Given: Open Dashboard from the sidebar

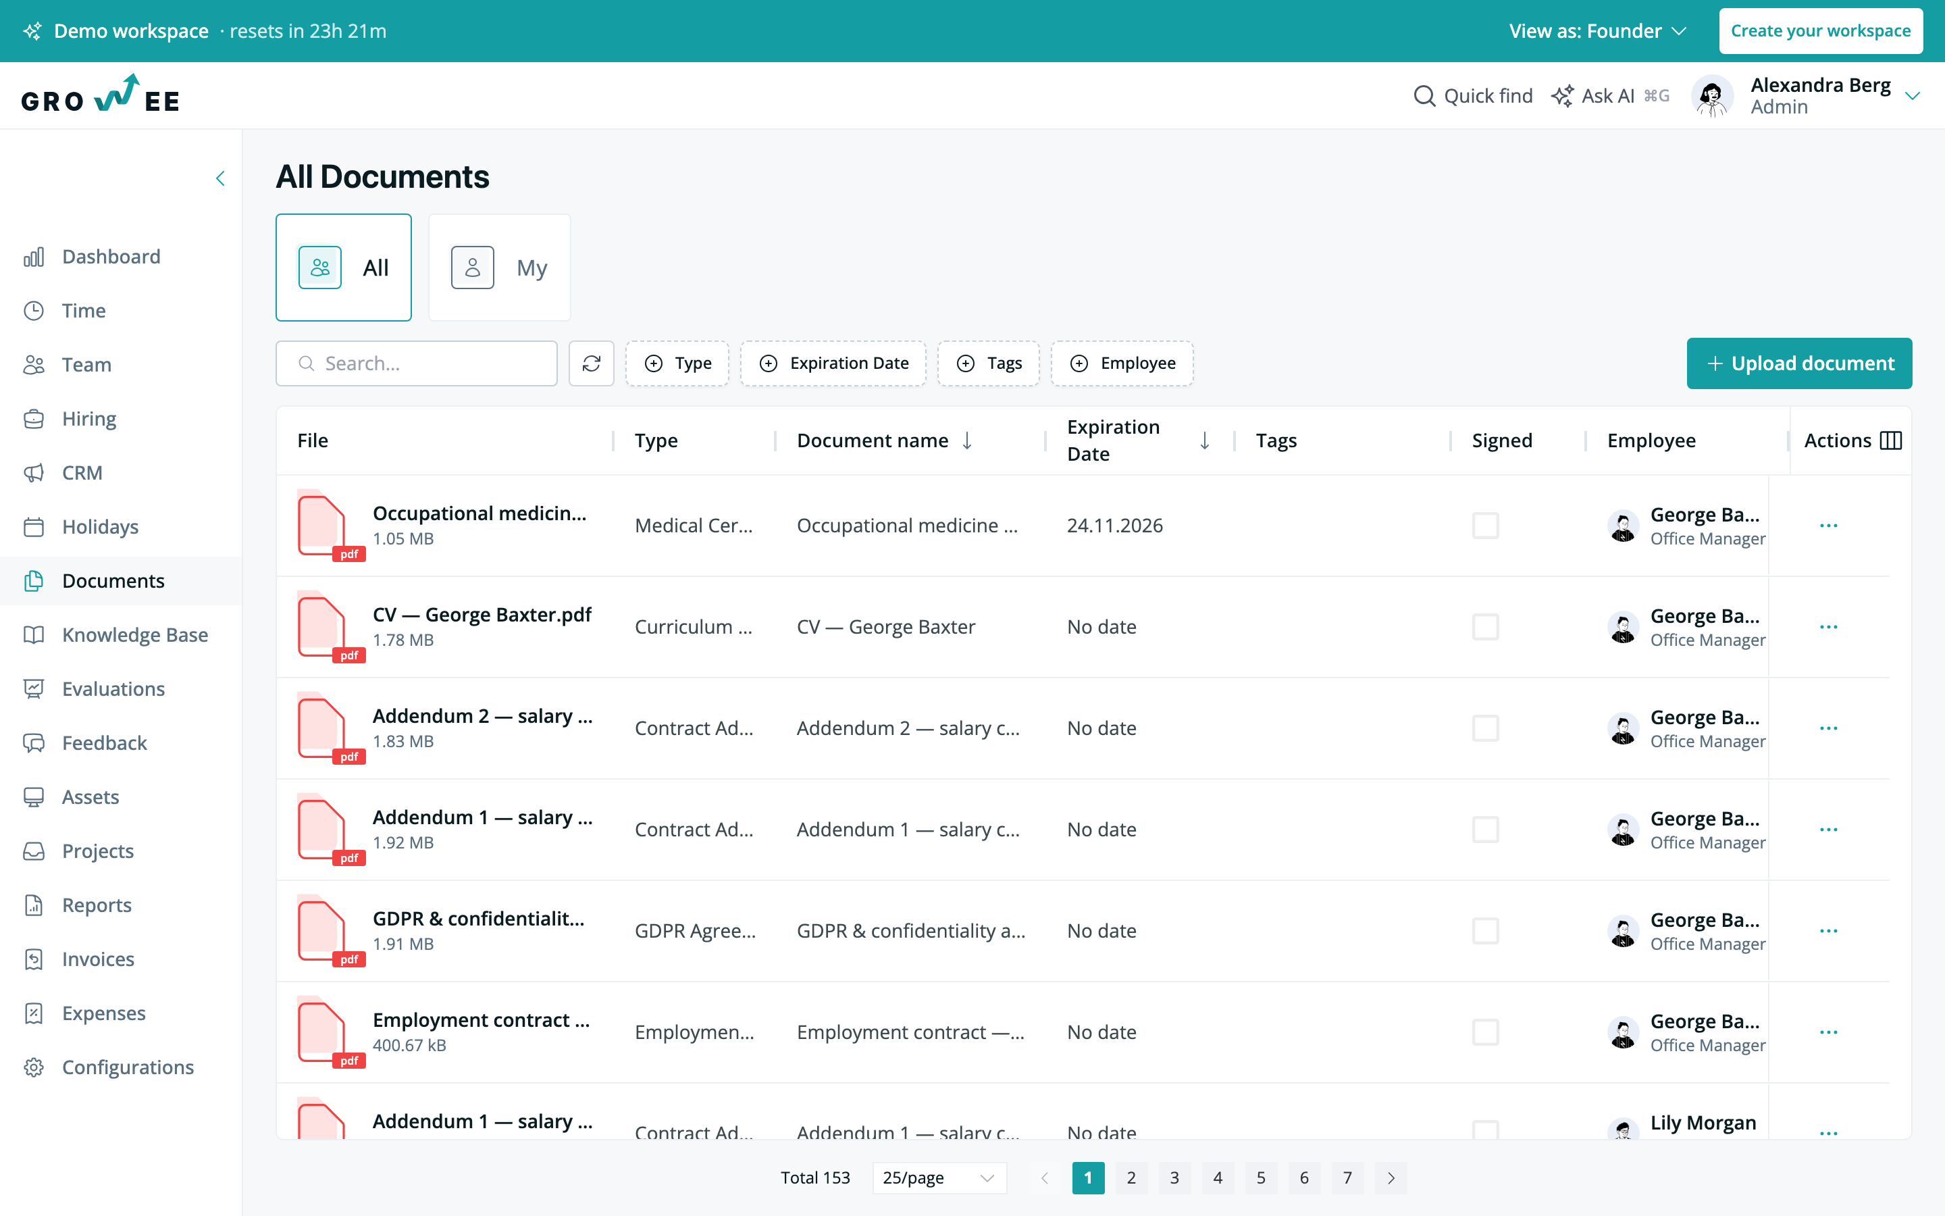Looking at the screenshot, I should [x=121, y=257].
